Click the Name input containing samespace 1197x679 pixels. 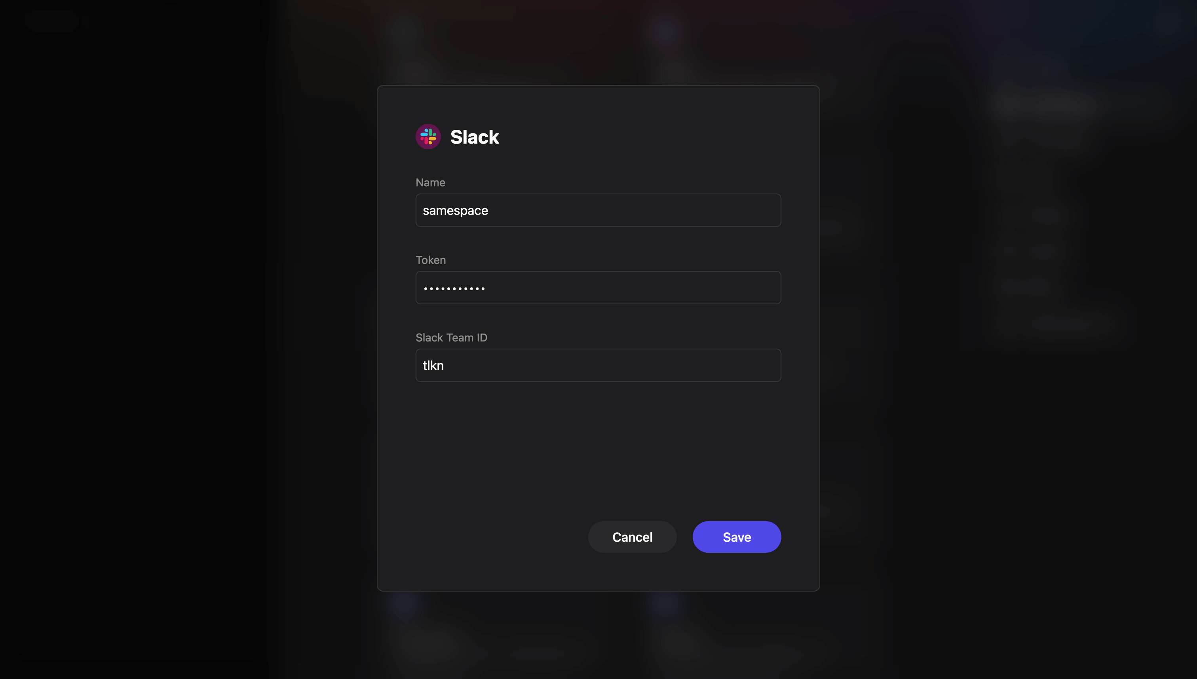click(598, 210)
